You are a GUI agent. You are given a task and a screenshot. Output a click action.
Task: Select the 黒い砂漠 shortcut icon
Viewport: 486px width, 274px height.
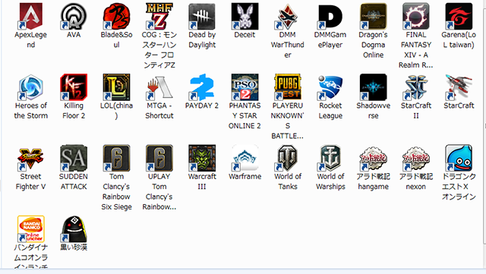tap(74, 229)
